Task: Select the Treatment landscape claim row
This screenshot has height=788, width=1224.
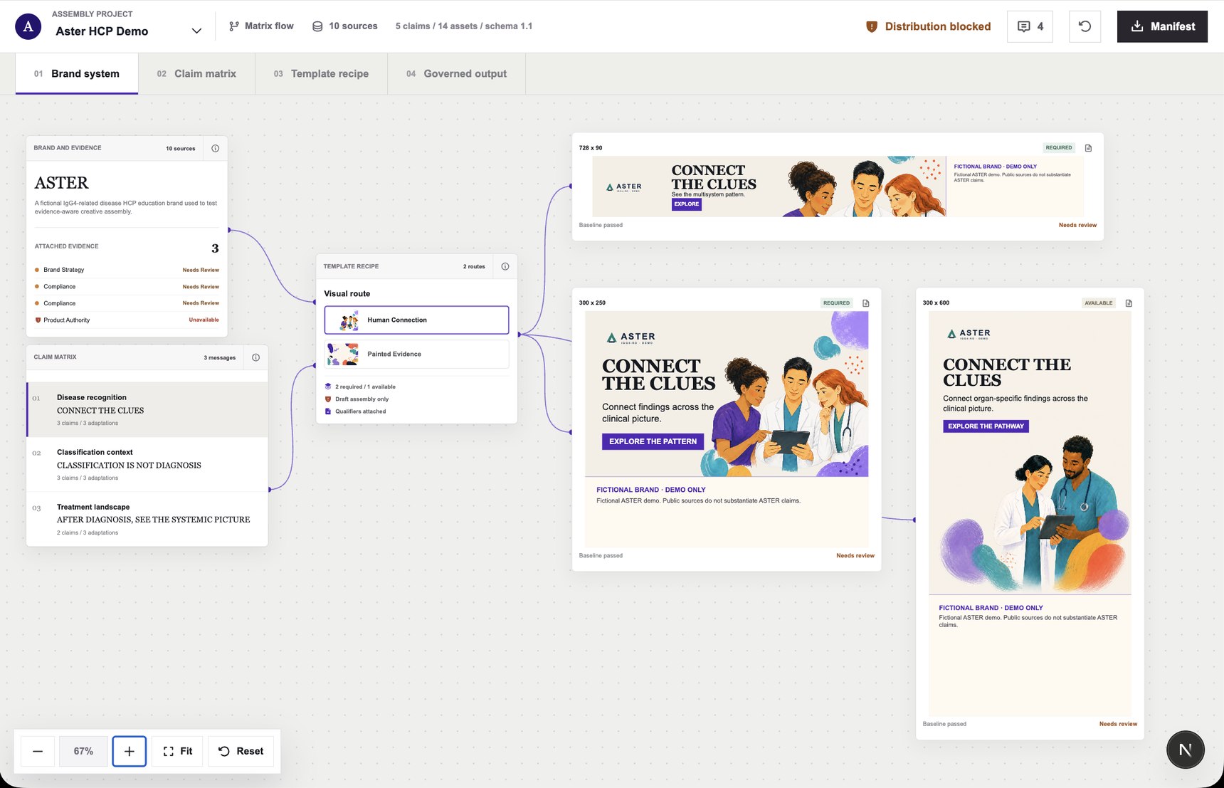Action: point(147,519)
